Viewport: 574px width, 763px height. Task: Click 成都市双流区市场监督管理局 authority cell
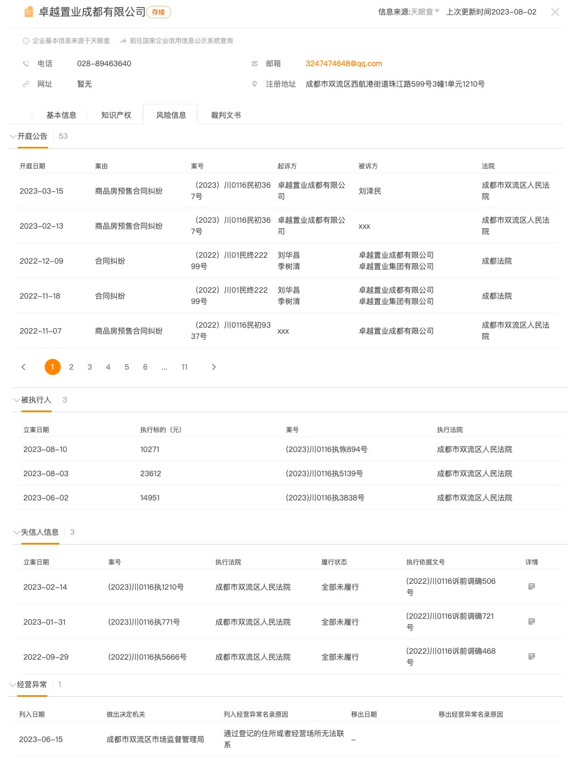point(155,739)
